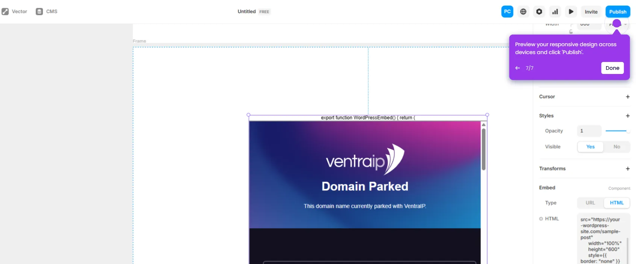Click the HTML code text field
The image size is (636, 264).
603,239
